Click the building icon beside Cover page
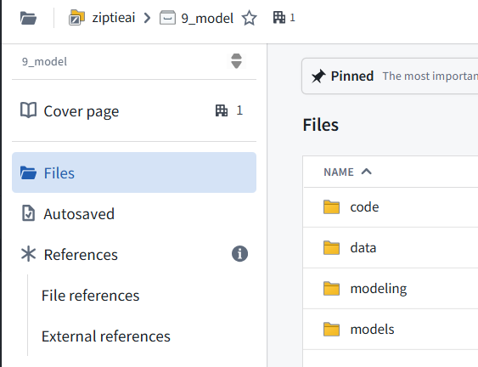 pos(222,110)
